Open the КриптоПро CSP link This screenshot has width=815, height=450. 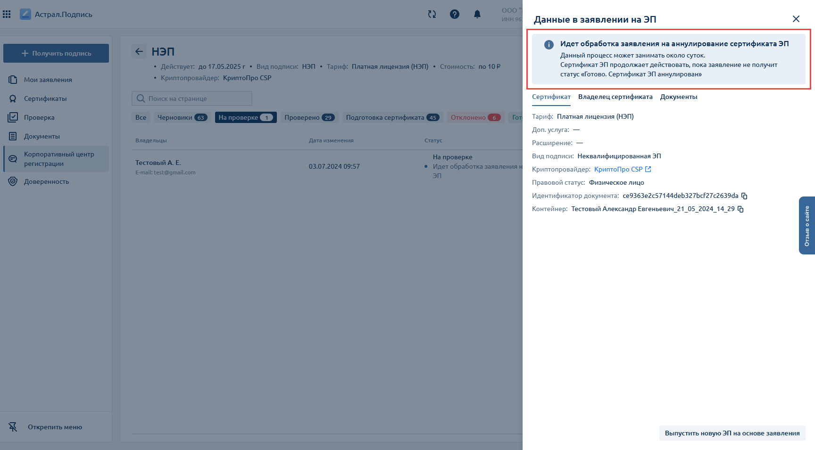point(618,169)
